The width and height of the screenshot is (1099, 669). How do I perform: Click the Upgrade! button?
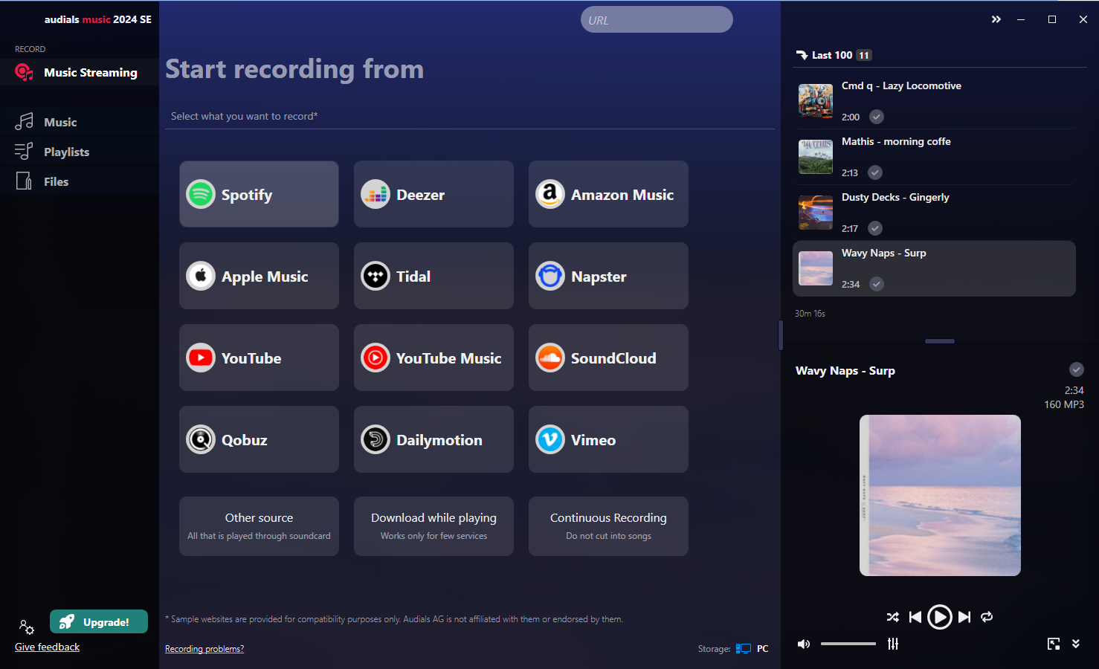point(99,621)
